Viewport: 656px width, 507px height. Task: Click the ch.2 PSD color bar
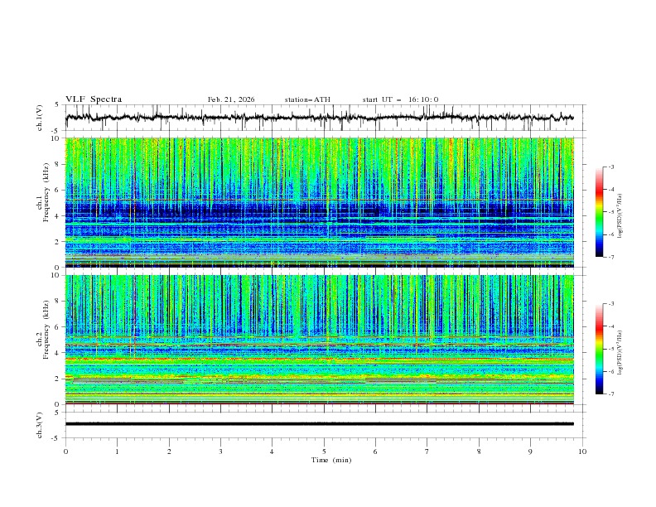pos(599,349)
